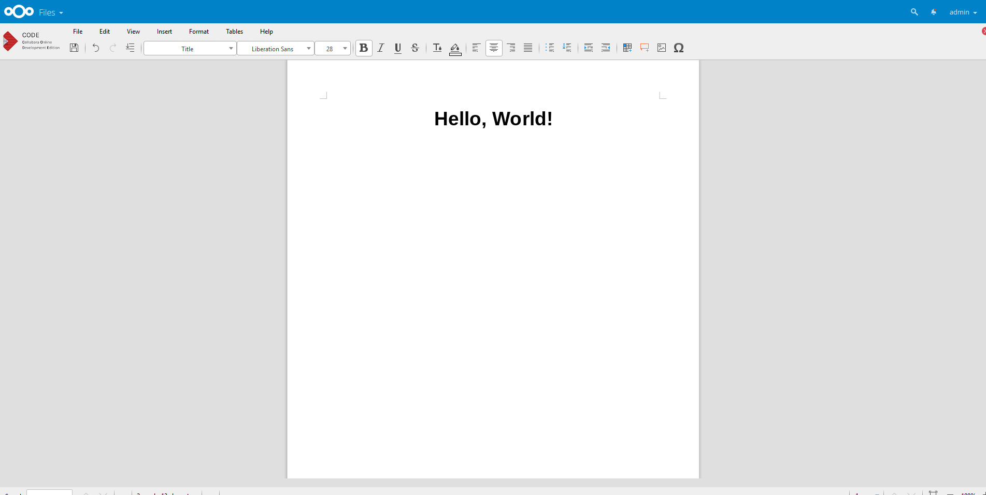Open the Title paragraph style dropdown
Viewport: 986px width, 495px height.
tap(190, 48)
